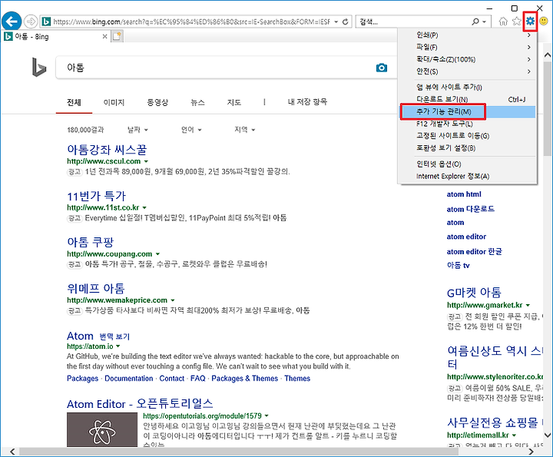Click related search atom html

(x=464, y=194)
